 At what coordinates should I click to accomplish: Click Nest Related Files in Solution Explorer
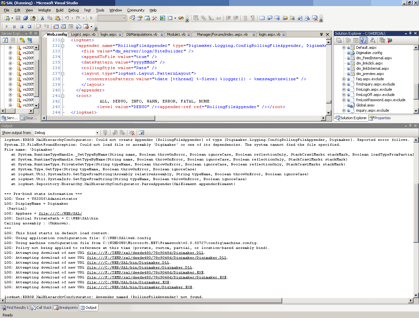pyautogui.click(x=363, y=40)
